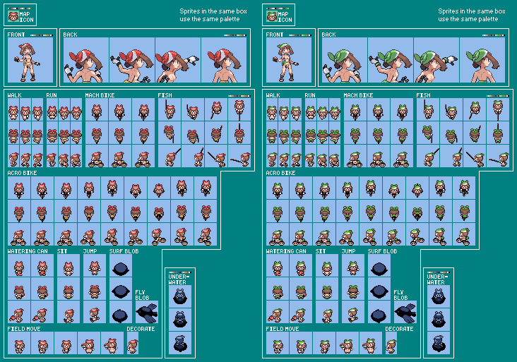Select middle UNDER-WATER sprite, green sheet

click(439, 320)
